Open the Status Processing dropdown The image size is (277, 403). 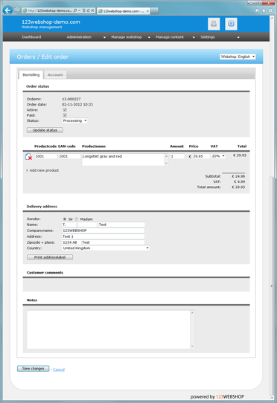[75, 120]
